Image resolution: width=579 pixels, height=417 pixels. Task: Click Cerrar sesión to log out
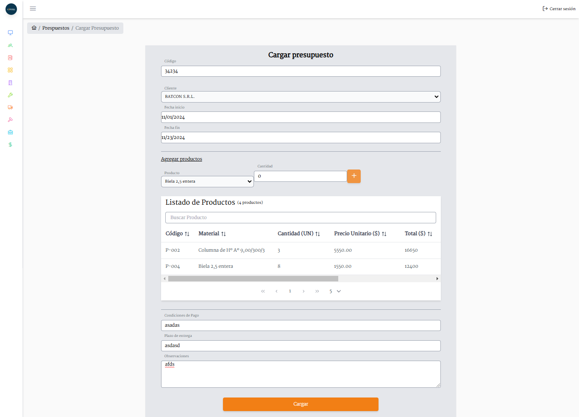(x=559, y=8)
